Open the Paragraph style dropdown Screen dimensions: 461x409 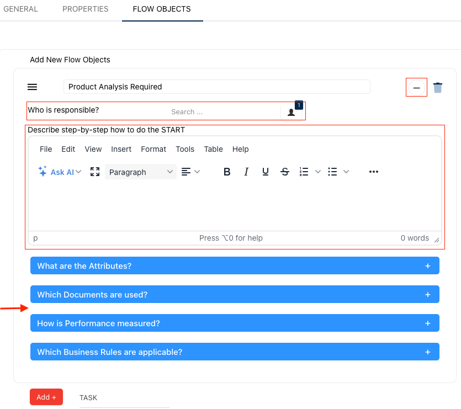(141, 172)
